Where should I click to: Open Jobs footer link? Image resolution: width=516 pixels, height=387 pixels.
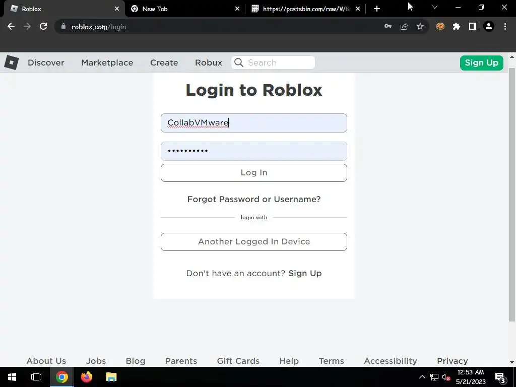tap(96, 361)
